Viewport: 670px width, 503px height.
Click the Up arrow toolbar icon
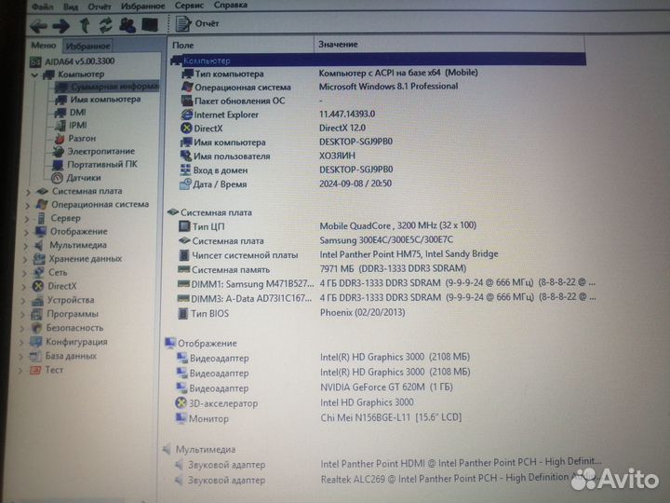tap(85, 25)
